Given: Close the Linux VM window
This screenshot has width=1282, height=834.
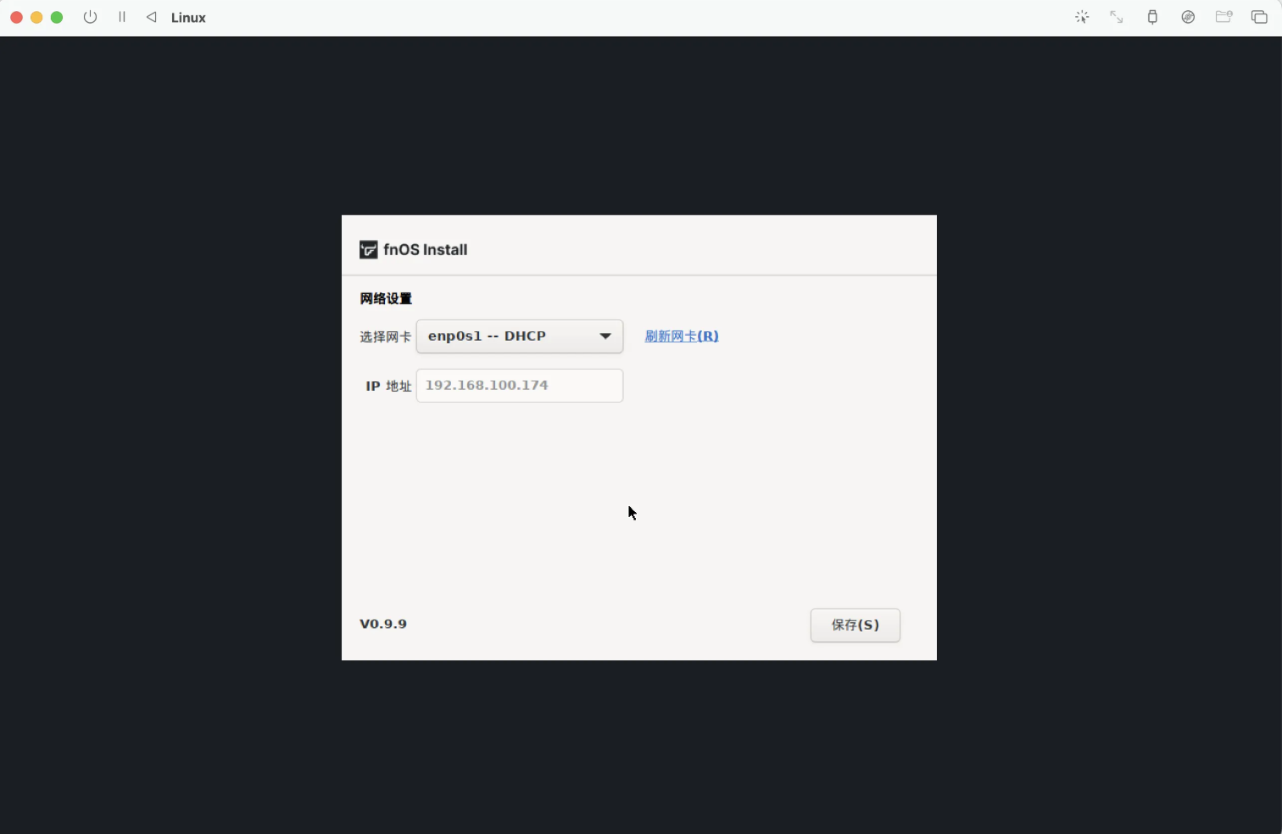Looking at the screenshot, I should click(16, 17).
